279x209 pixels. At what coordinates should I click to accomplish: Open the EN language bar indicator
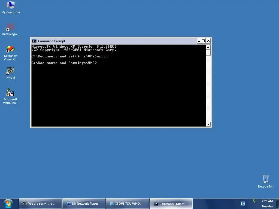tap(243, 204)
